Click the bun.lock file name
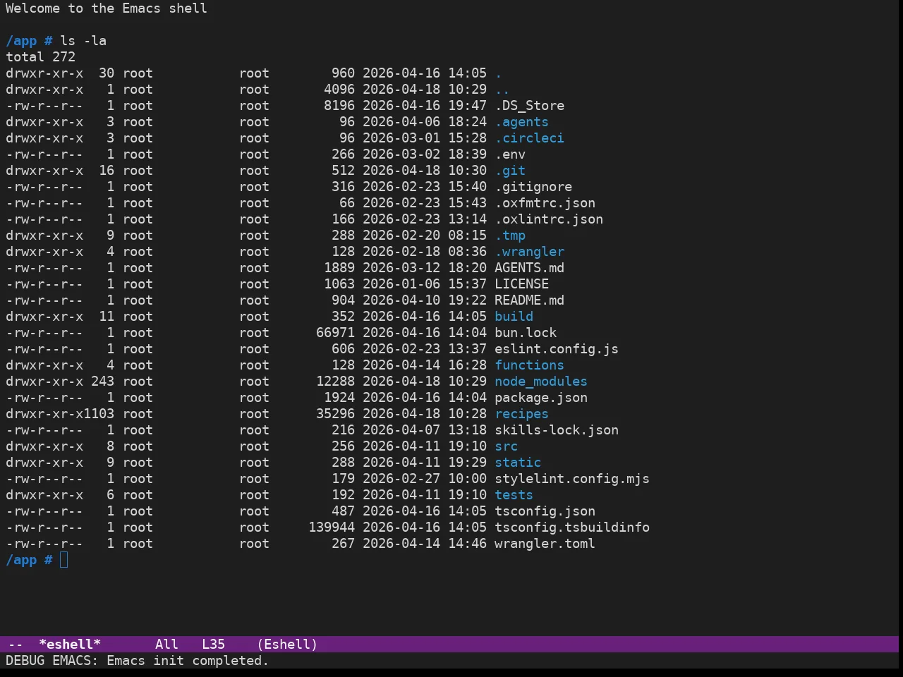 [x=526, y=333]
